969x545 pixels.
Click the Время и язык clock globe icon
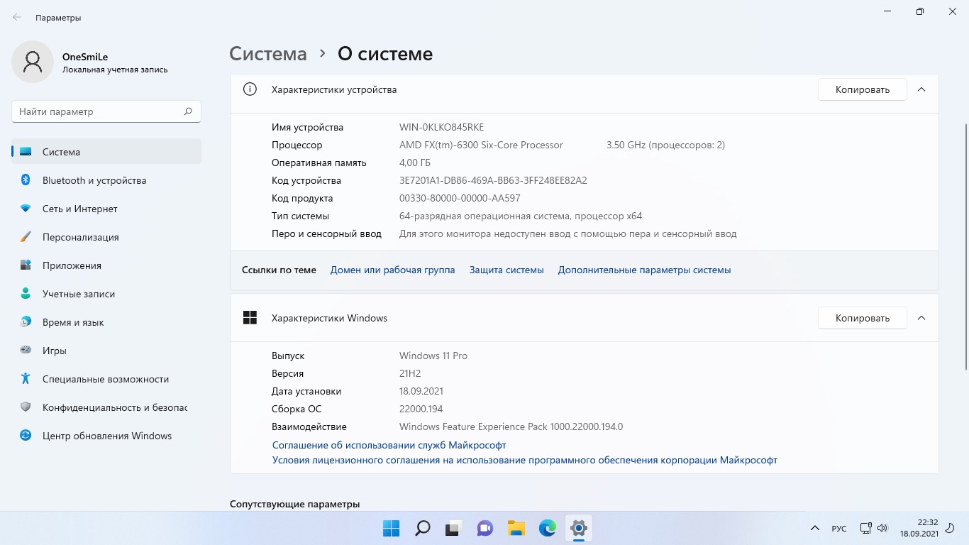click(26, 322)
